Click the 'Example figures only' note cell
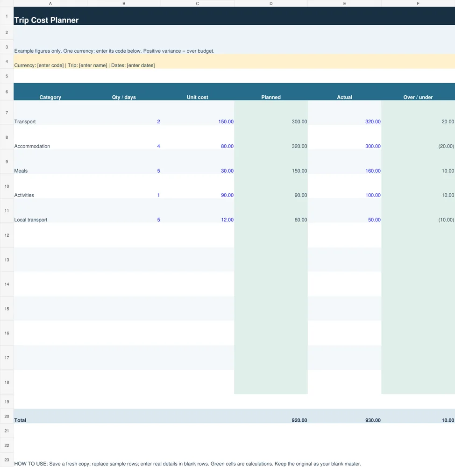The height and width of the screenshot is (467, 455). (x=234, y=47)
